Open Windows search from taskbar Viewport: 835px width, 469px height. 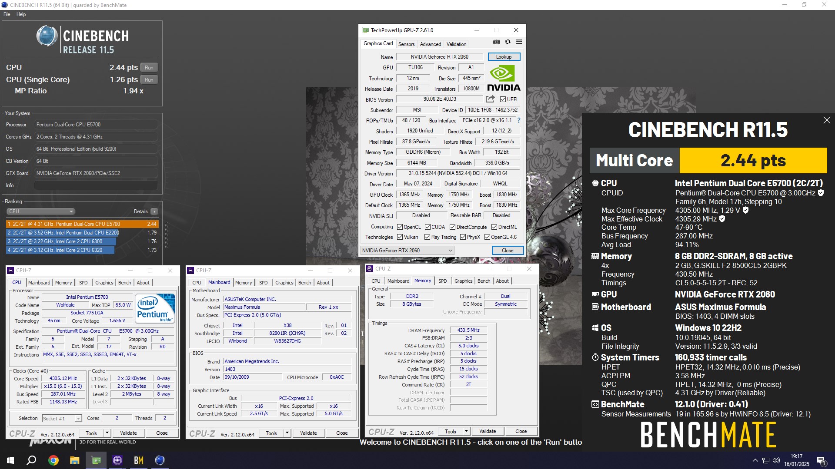click(31, 460)
